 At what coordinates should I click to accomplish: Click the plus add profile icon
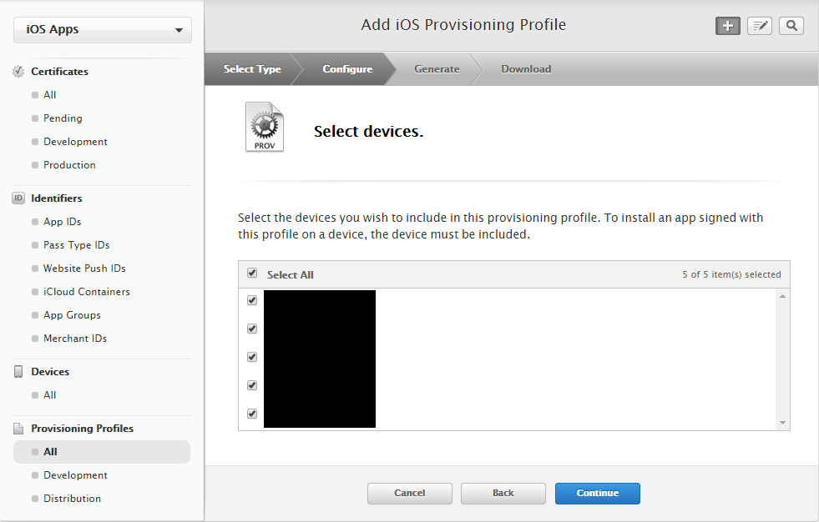coord(728,26)
